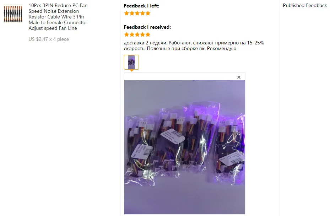Click fifth star under Feedback I received
The height and width of the screenshot is (216, 330).
[148, 34]
